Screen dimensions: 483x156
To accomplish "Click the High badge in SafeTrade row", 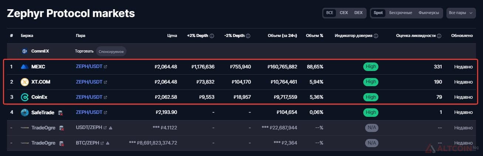I will pyautogui.click(x=371, y=112).
